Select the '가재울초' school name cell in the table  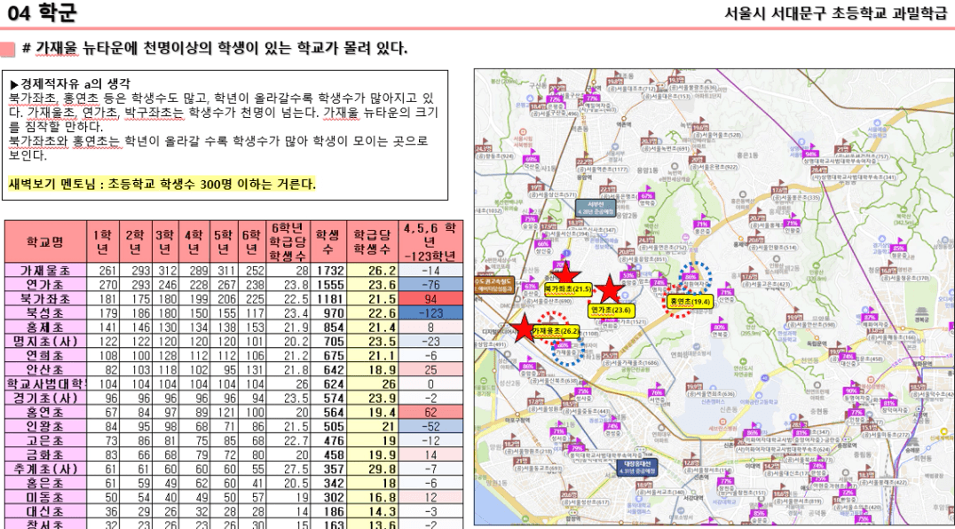pyautogui.click(x=45, y=271)
